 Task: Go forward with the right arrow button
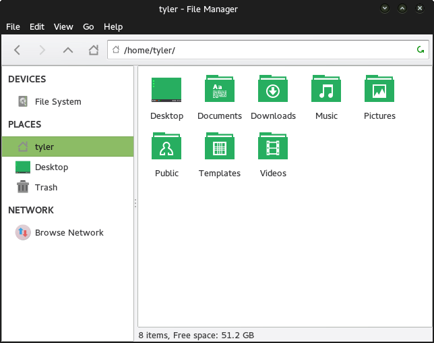click(42, 50)
